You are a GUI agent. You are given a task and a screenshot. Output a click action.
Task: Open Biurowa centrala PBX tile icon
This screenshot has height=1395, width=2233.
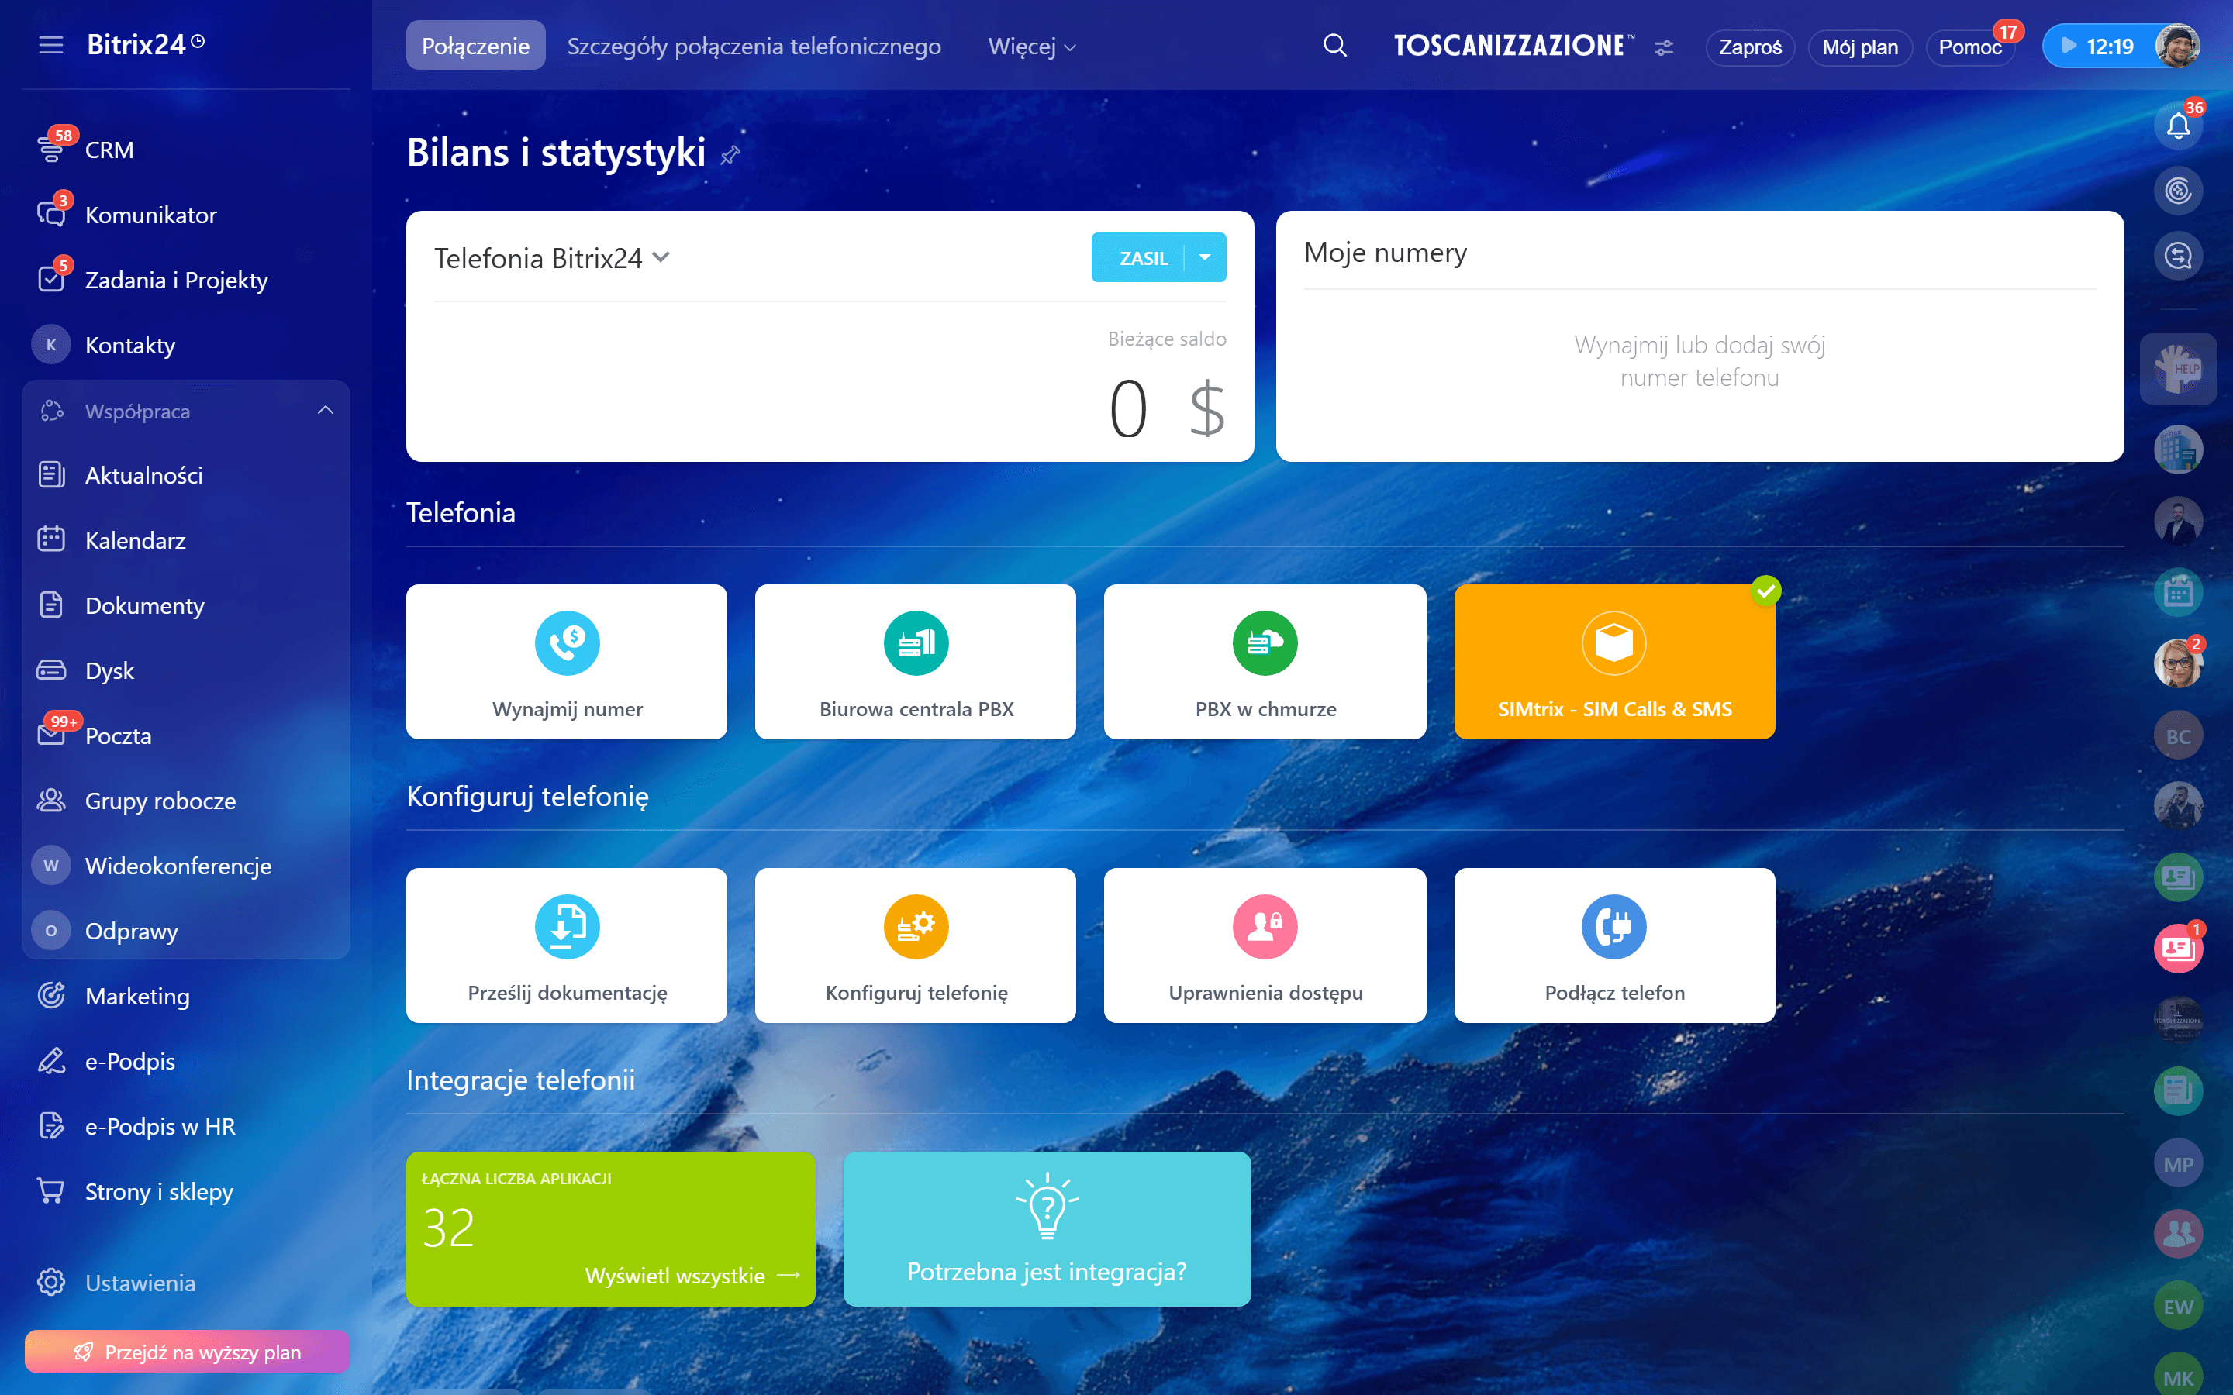(916, 643)
